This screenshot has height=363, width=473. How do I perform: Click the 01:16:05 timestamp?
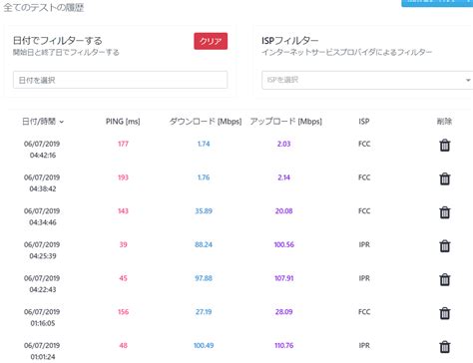(x=43, y=323)
